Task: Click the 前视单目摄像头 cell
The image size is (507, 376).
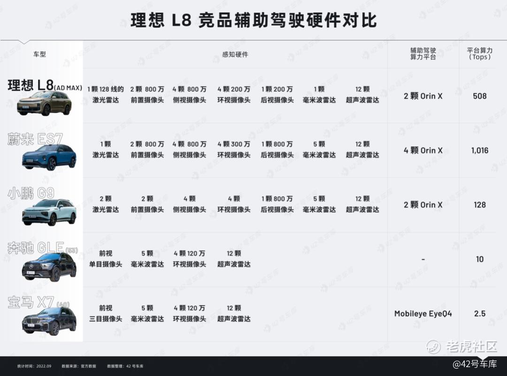Action: point(106,258)
